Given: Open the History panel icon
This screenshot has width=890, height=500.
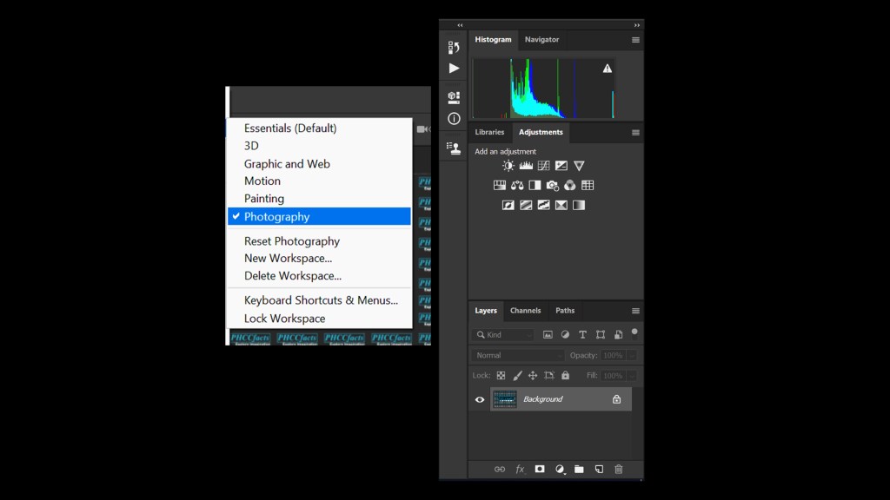Looking at the screenshot, I should [454, 48].
